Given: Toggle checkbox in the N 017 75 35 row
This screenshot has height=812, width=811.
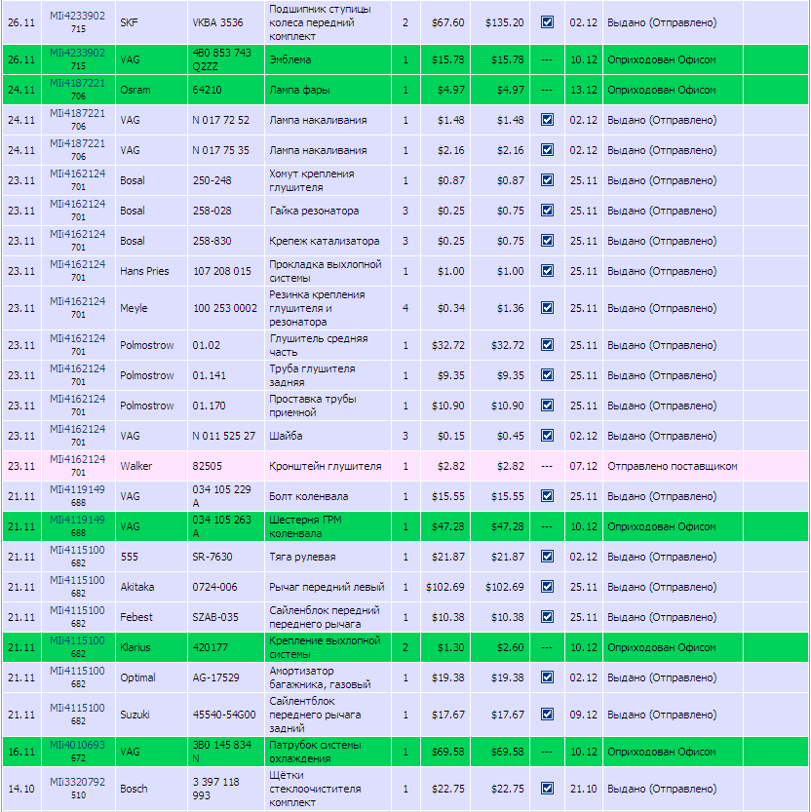Looking at the screenshot, I should 547,150.
